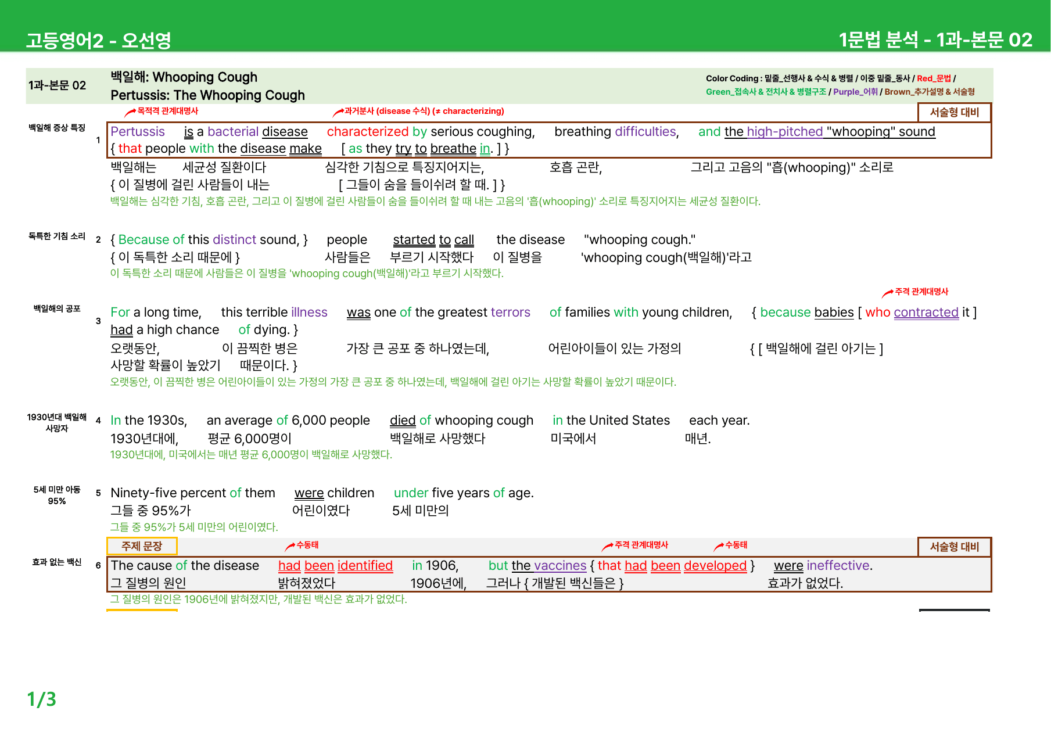Click the red Red_문법 color coding legend
The height and width of the screenshot is (743, 1051).
(x=934, y=78)
